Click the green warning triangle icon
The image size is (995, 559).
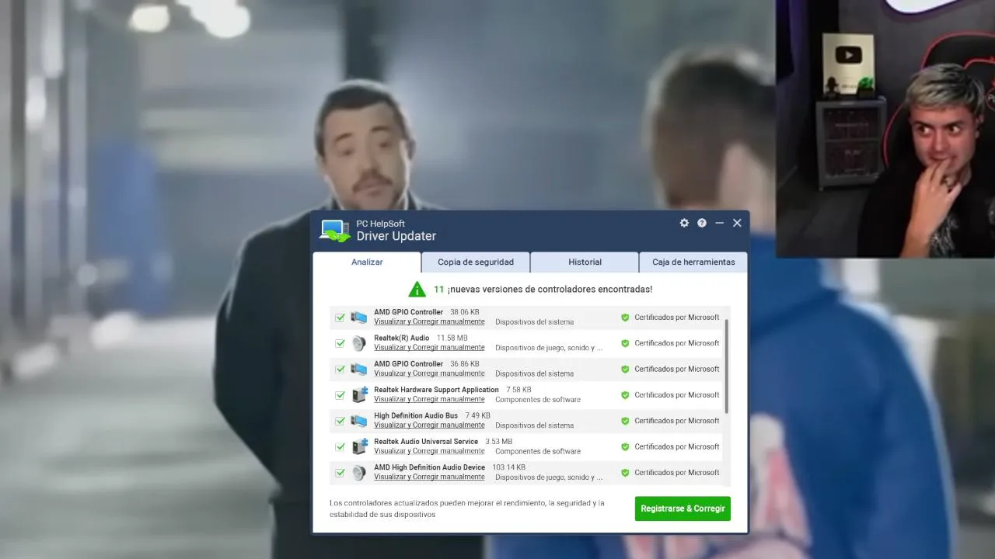point(417,290)
